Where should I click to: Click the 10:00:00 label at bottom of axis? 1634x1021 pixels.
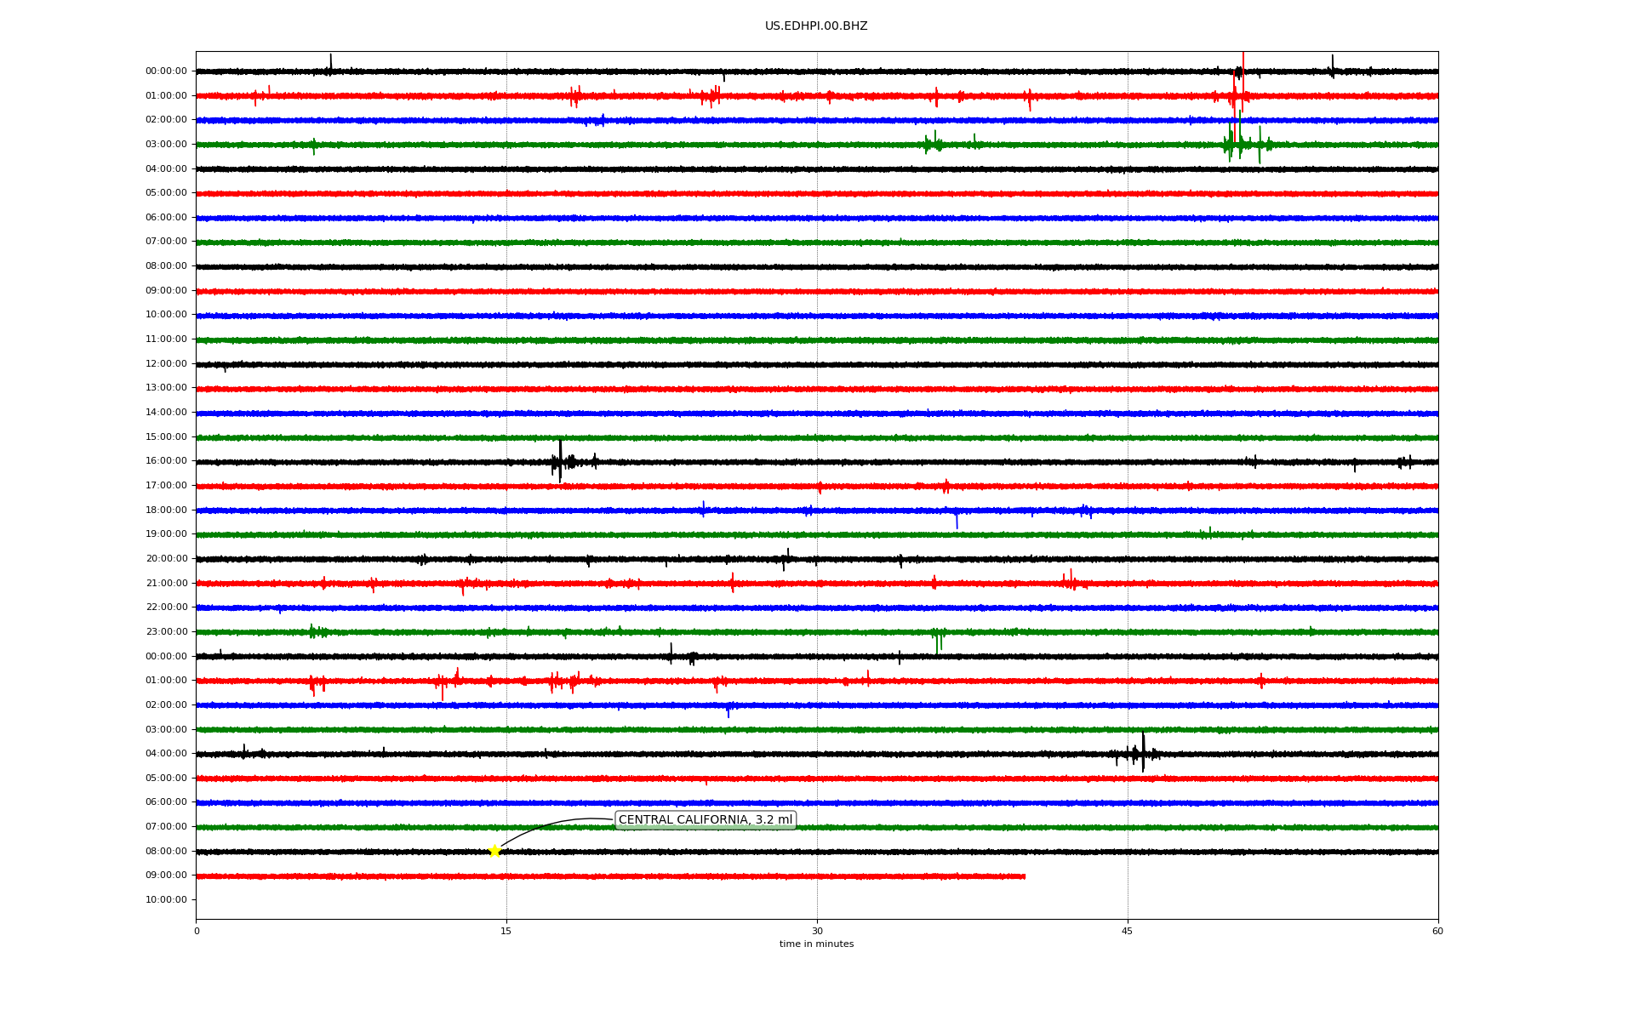tap(166, 900)
